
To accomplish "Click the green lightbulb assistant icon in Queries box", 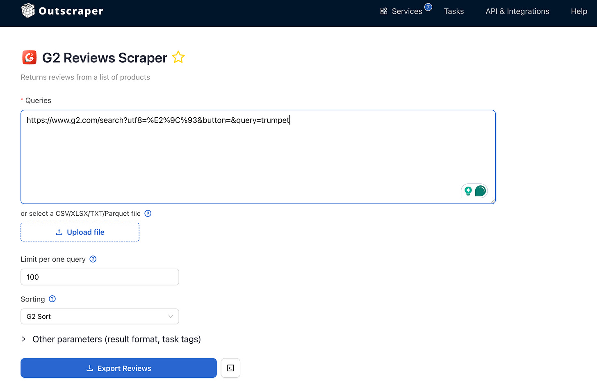I will (x=468, y=191).
